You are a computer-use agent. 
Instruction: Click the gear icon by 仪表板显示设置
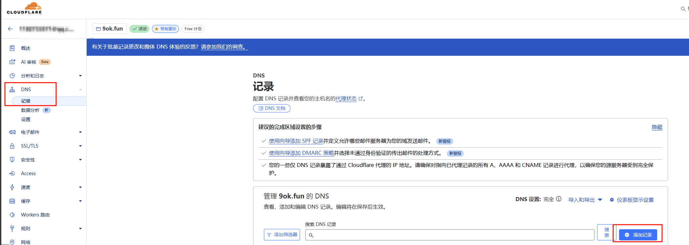coord(612,200)
